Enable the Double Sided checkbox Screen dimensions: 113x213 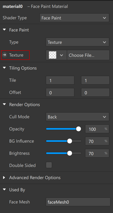49,165
